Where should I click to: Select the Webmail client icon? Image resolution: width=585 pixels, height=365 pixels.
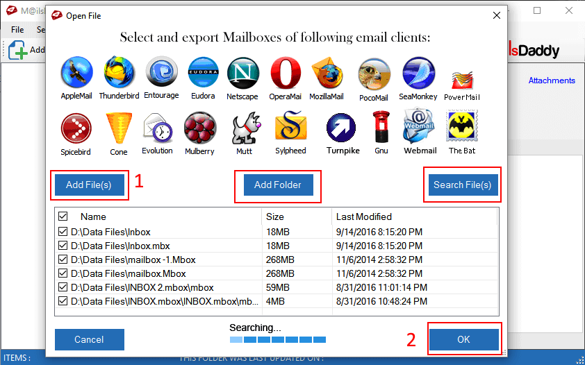(419, 126)
